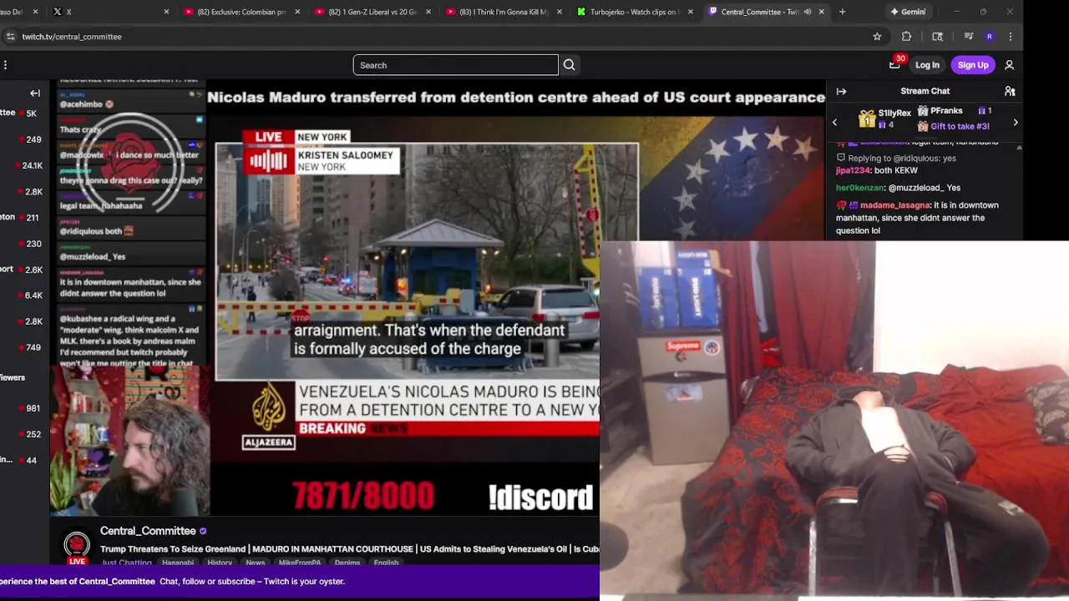Screen dimensions: 1069x601
Task: Click PFranks in gift leaderboard
Action: click(x=946, y=111)
